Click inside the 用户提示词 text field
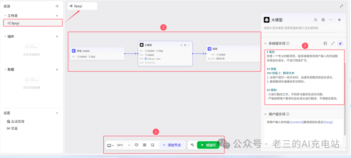This screenshot has height=158, width=351. (x=304, y=131)
